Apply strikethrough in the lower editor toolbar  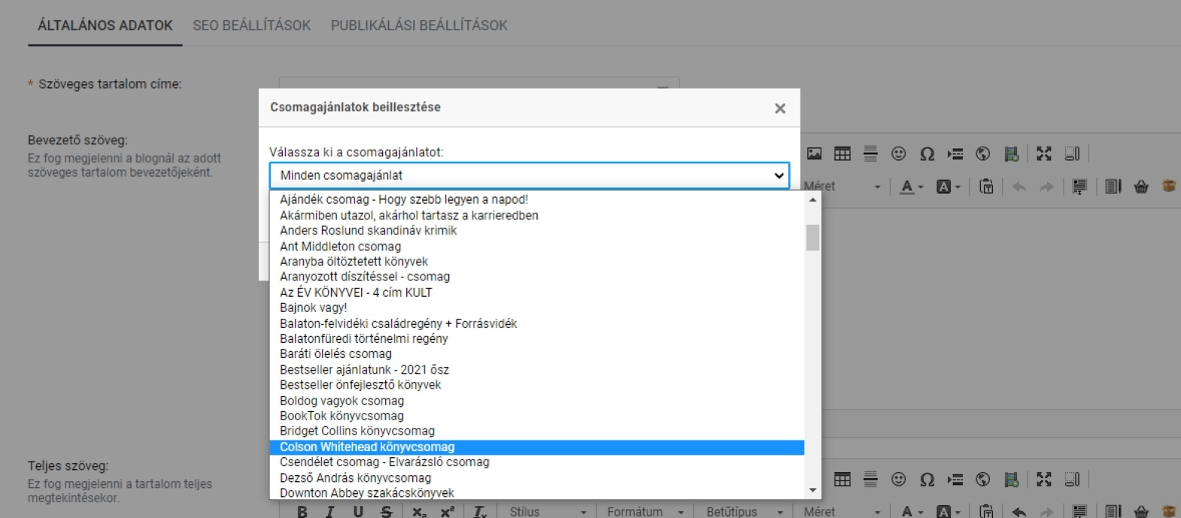[387, 511]
